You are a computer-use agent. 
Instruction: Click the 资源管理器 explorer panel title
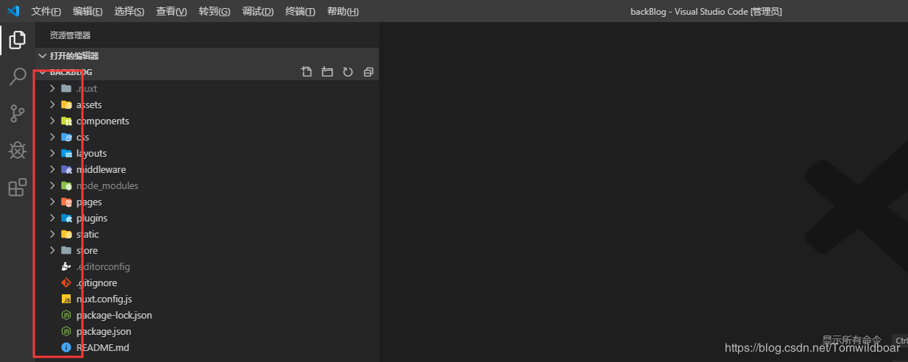pos(70,35)
